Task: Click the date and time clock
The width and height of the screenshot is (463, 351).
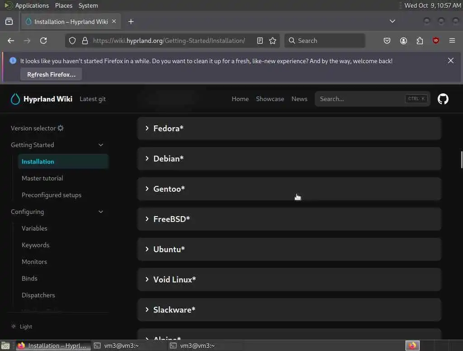Action: point(433,5)
